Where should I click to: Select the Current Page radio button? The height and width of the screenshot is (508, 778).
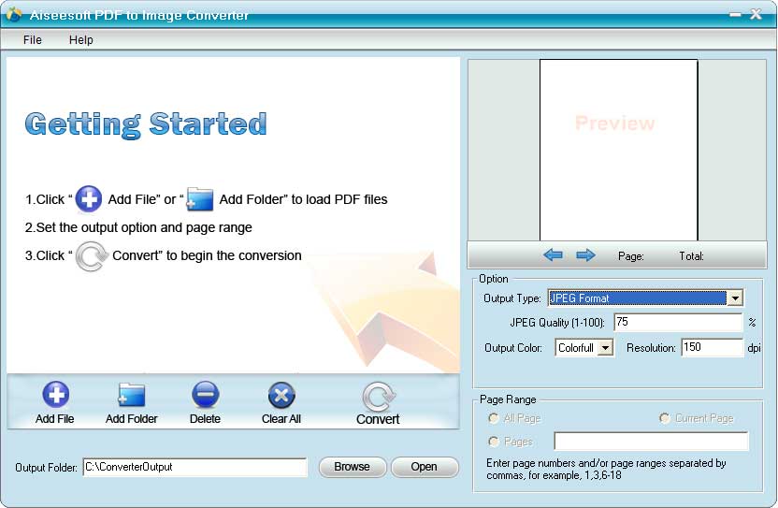tap(664, 418)
